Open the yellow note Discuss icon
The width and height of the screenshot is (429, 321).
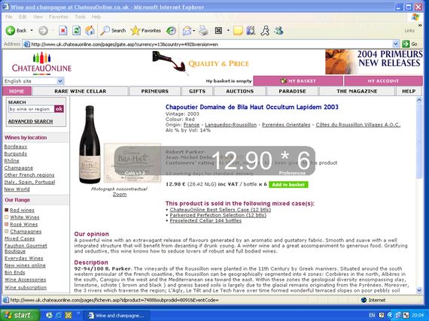point(238,31)
